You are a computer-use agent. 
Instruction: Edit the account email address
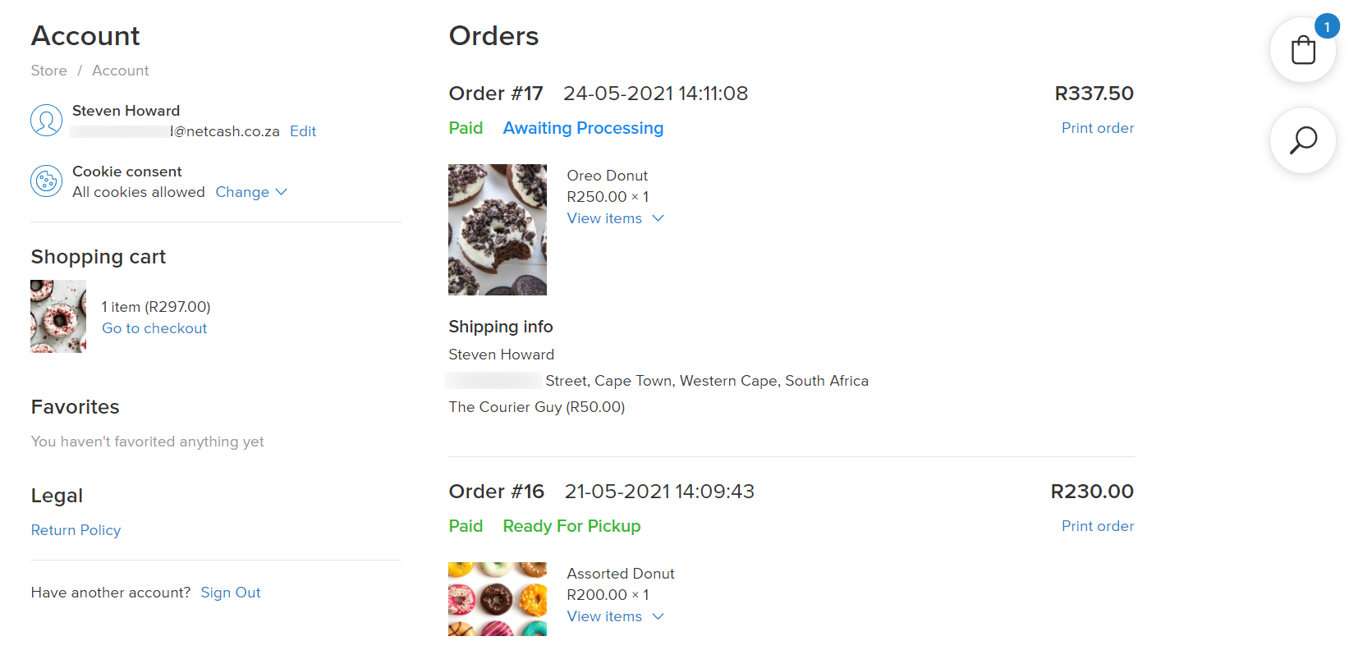pyautogui.click(x=303, y=131)
